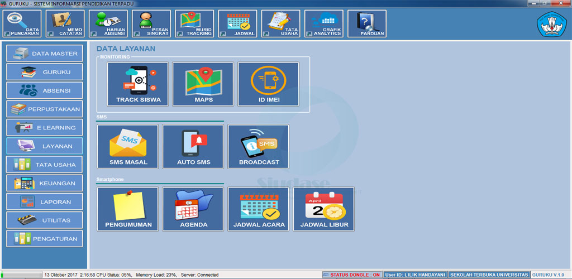
Task: Open Pengaturan settings in sidebar
Action: pos(45,238)
